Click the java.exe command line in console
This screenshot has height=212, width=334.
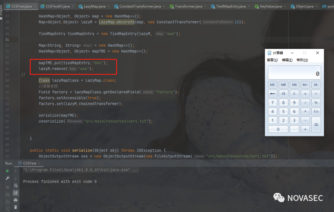81,170
